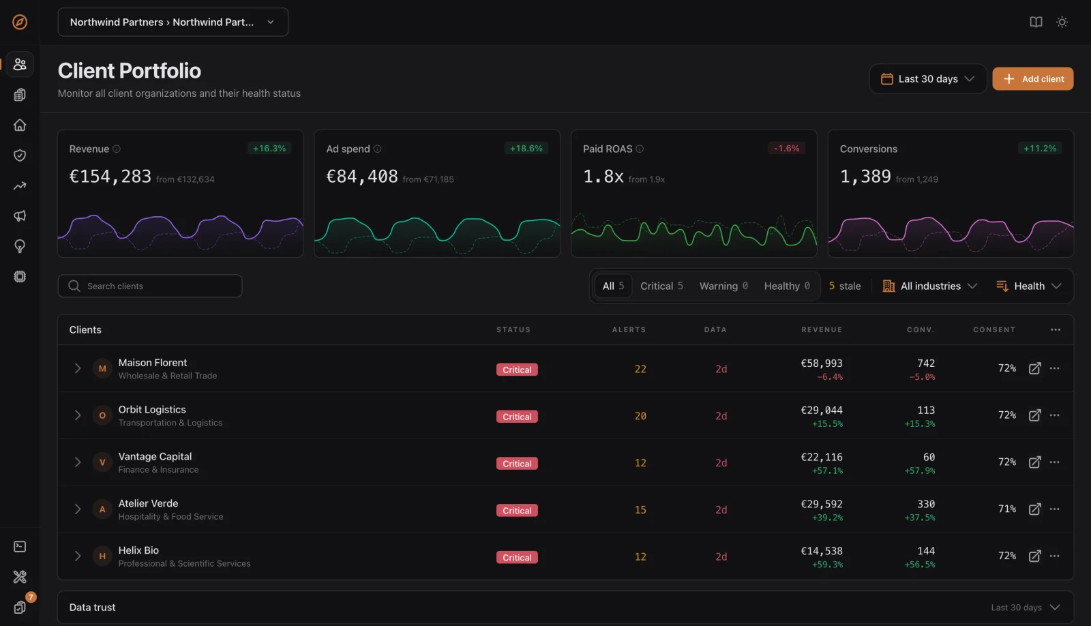
Task: Expand the Vantage Capital row
Action: tap(78, 462)
